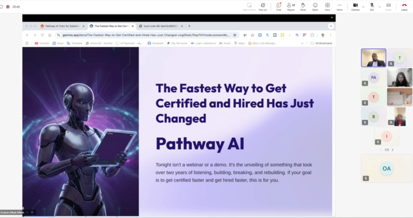Image resolution: width=413 pixels, height=218 pixels.
Task: Open the Chrome three-dot menu
Action: 330,35
